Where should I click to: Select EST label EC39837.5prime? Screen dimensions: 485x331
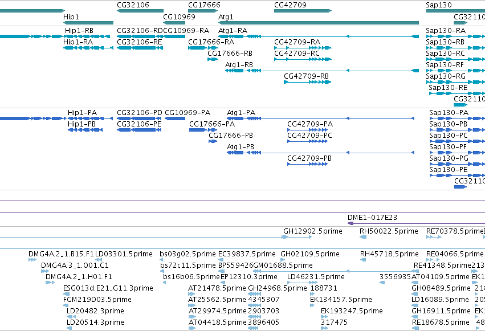click(247, 254)
